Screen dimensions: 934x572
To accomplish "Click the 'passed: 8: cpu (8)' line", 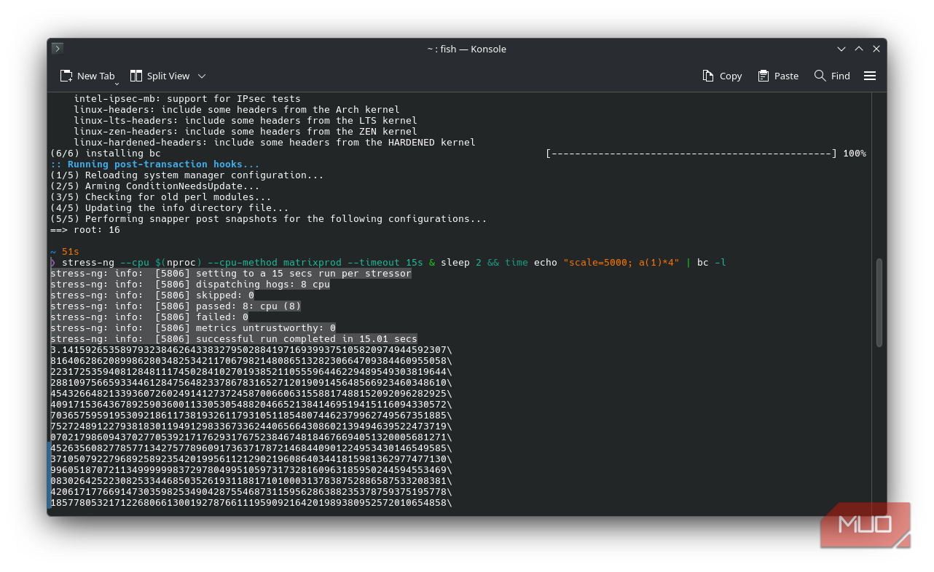I will point(176,306).
